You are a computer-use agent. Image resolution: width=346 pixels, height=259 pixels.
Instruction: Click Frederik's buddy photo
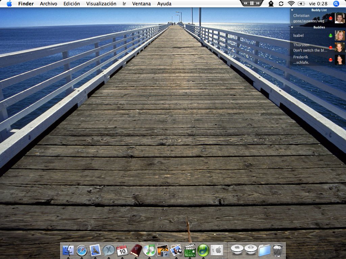point(340,59)
